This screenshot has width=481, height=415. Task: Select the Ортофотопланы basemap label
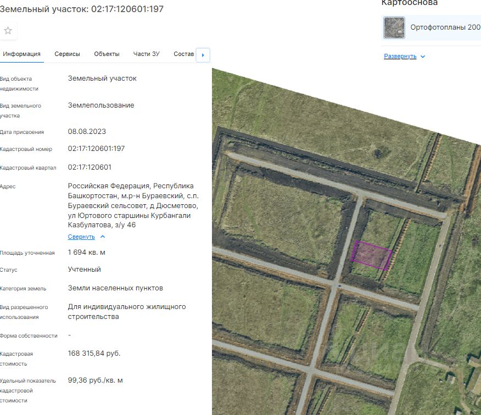pos(445,27)
